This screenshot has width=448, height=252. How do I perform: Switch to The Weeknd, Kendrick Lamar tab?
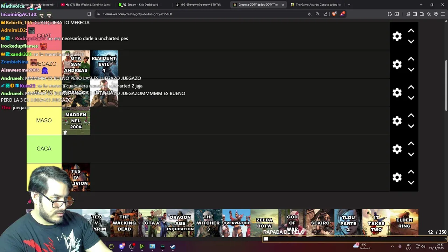click(x=86, y=5)
